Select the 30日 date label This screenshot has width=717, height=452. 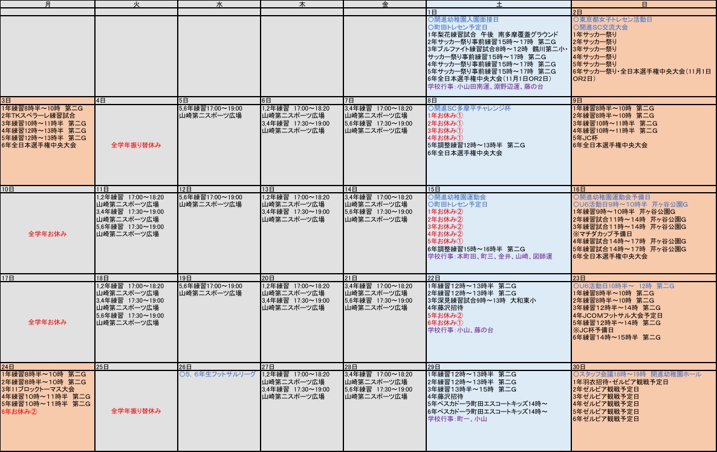pos(578,367)
